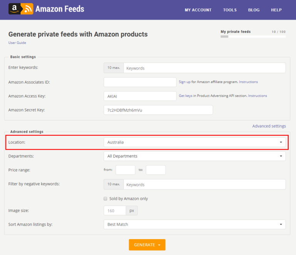Click the My private feeds progress bar

[x=253, y=37]
